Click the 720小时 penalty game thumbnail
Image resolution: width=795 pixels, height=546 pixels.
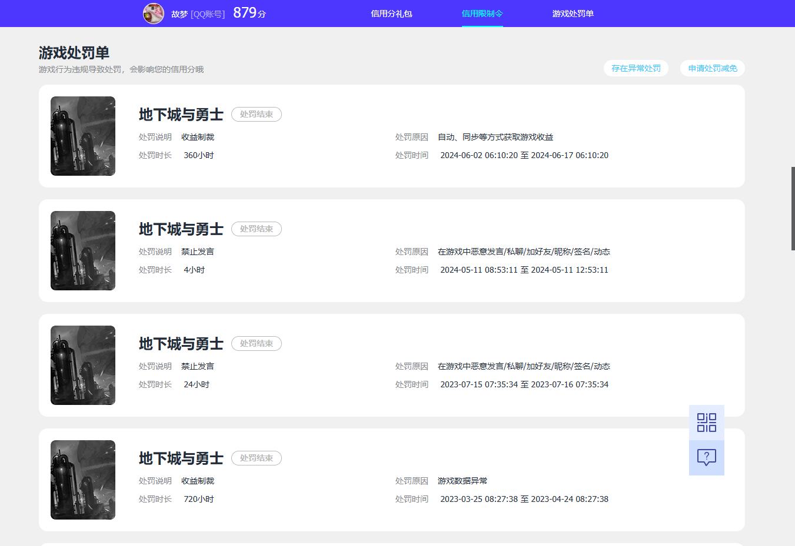coord(83,480)
